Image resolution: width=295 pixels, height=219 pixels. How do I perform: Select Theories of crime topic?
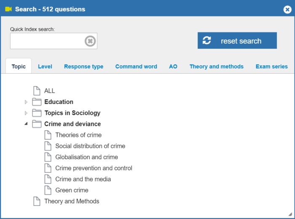pyautogui.click(x=78, y=135)
